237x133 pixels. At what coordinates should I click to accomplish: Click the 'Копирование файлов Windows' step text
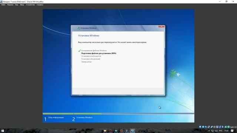[x=94, y=51]
